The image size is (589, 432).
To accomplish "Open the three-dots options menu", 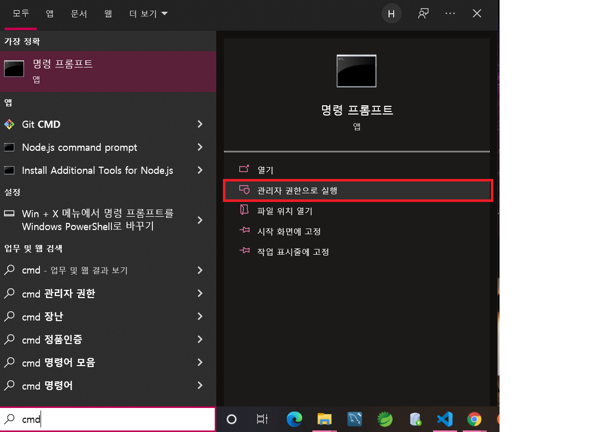I will pyautogui.click(x=450, y=13).
